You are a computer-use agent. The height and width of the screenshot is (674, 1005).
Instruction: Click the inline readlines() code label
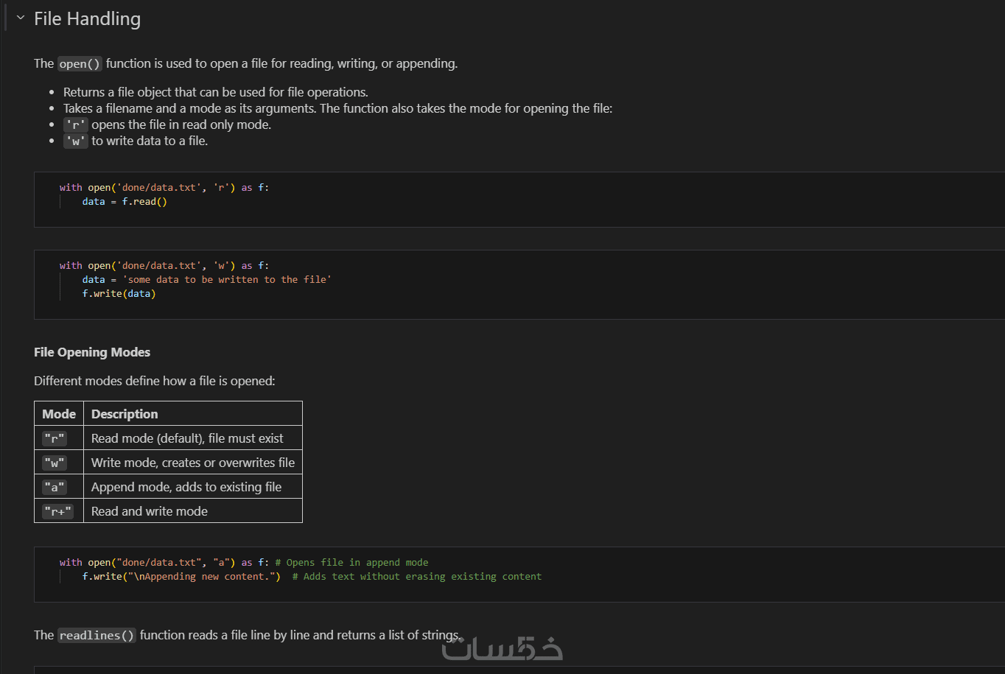(x=97, y=636)
